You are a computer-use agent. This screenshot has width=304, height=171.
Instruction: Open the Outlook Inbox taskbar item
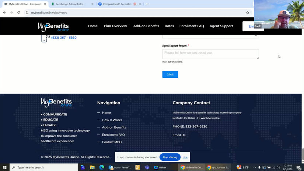point(120,167)
